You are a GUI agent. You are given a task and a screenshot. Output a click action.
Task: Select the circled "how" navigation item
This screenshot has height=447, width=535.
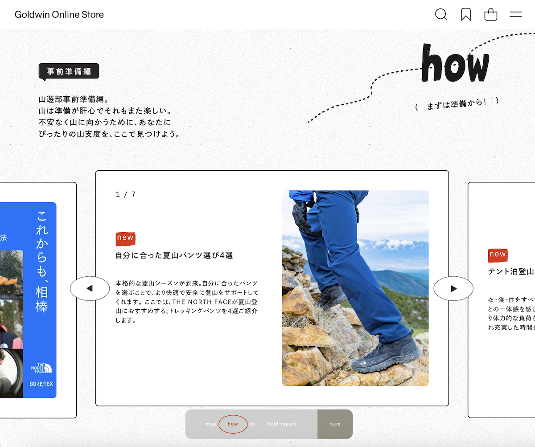[x=233, y=424]
